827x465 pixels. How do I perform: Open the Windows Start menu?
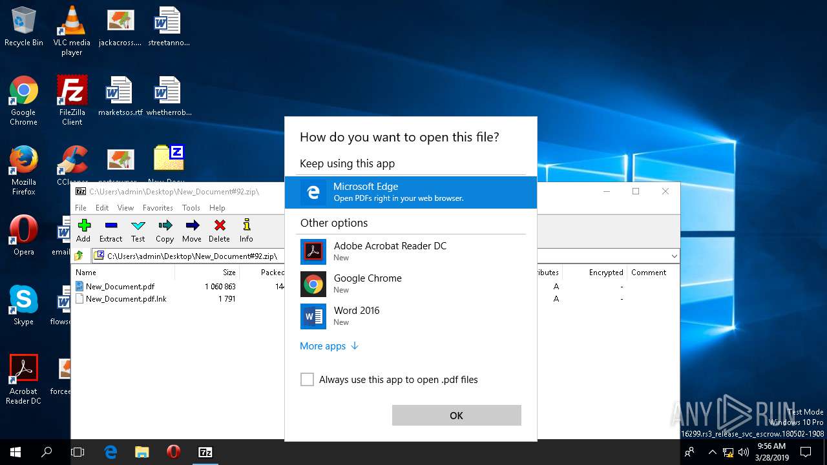click(16, 452)
